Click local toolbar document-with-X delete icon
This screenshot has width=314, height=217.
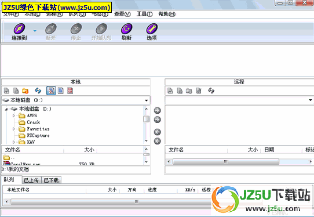tap(16, 91)
